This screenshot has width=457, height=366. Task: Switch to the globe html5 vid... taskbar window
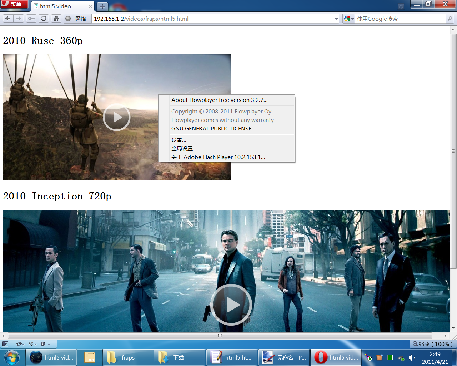[x=51, y=357]
